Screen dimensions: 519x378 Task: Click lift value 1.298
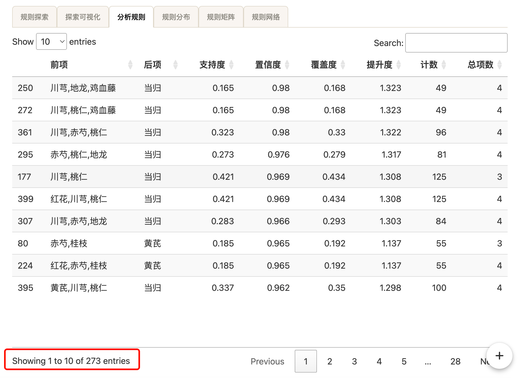coord(390,288)
